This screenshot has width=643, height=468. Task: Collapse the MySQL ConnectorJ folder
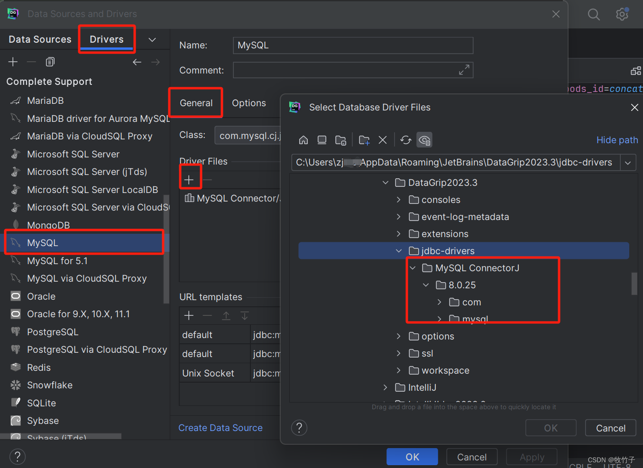pyautogui.click(x=413, y=268)
